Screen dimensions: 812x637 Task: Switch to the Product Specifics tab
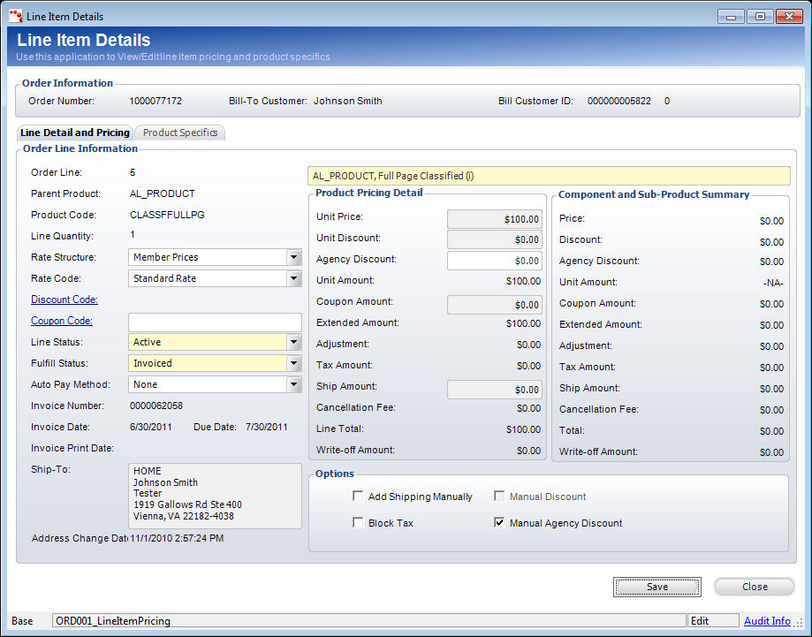pos(180,133)
